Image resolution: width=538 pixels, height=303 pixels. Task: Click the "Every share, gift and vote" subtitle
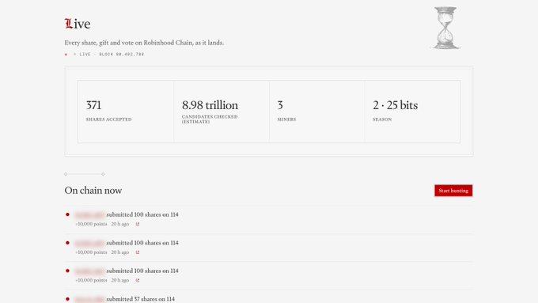tap(144, 43)
